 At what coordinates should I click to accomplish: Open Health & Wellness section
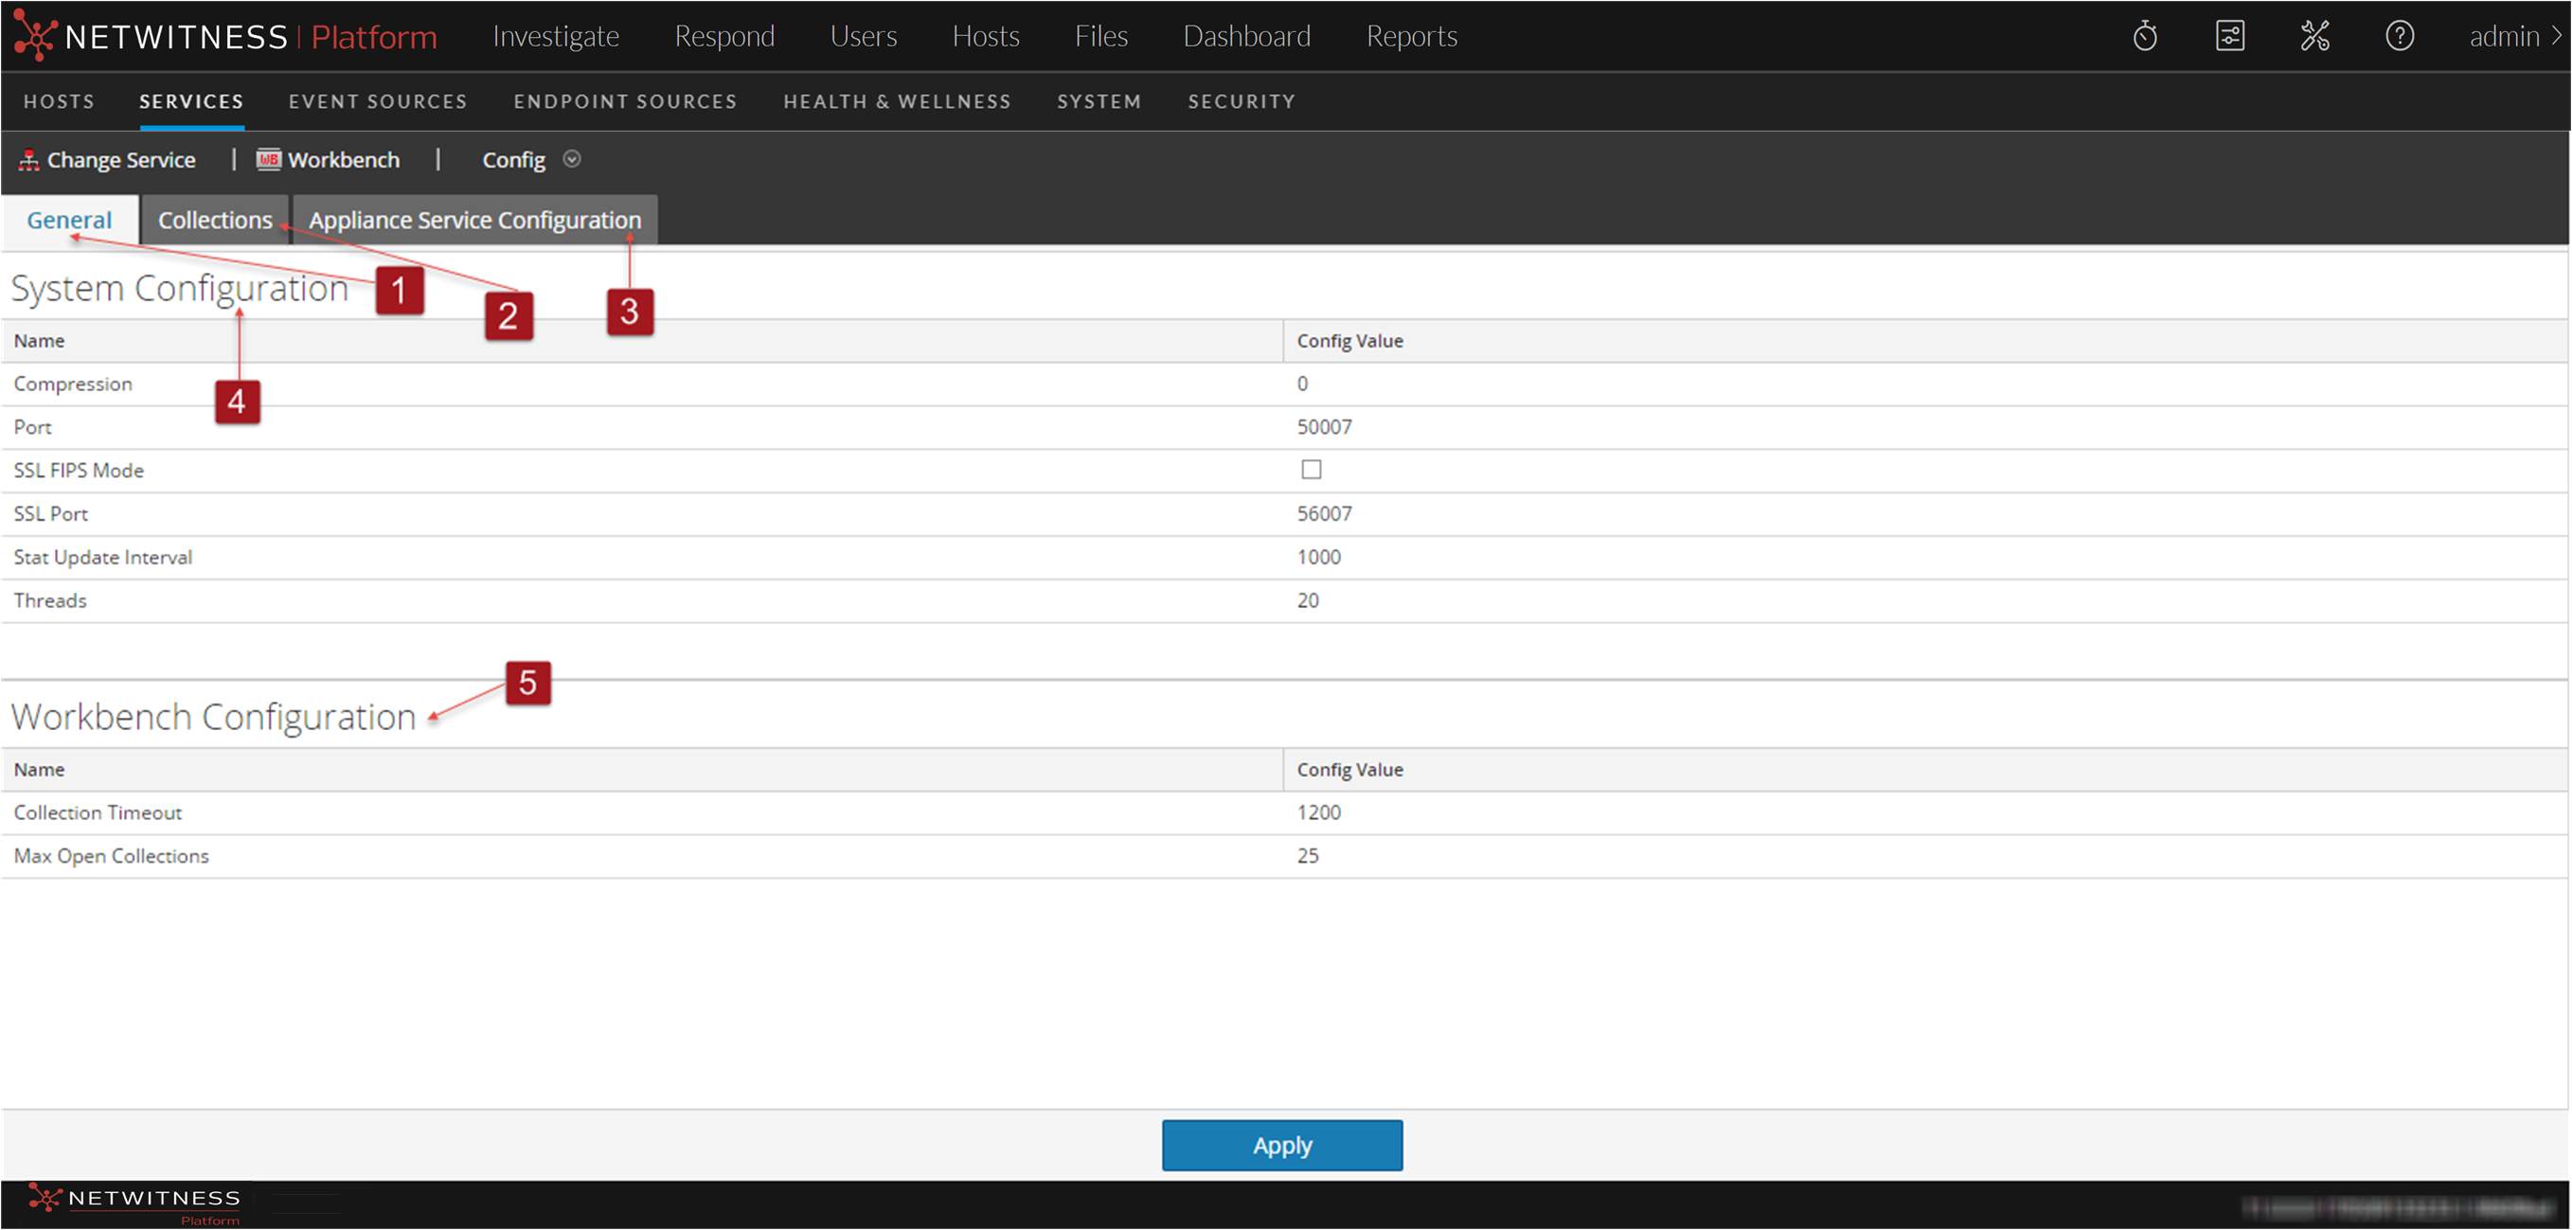click(896, 102)
